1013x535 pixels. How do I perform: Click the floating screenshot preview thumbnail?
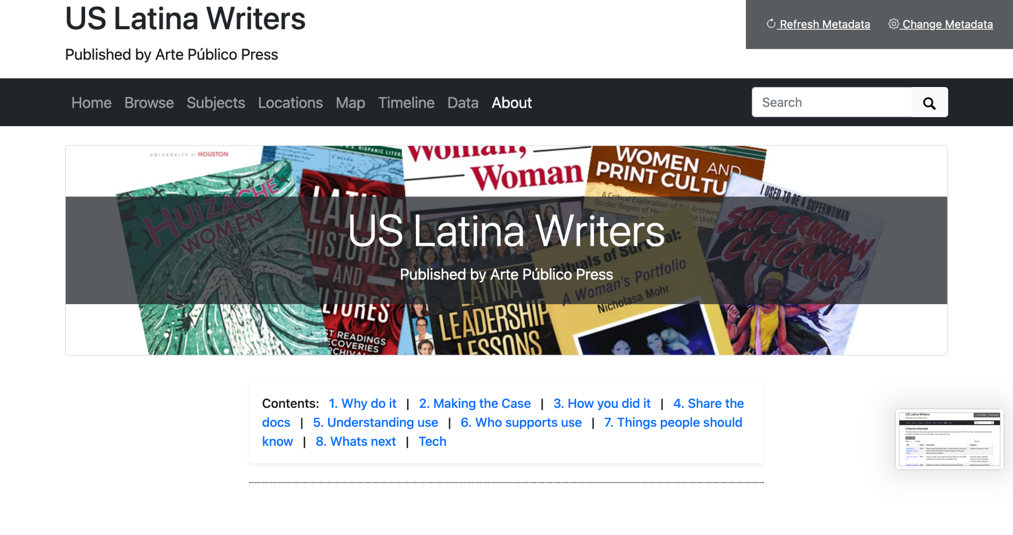(x=949, y=439)
